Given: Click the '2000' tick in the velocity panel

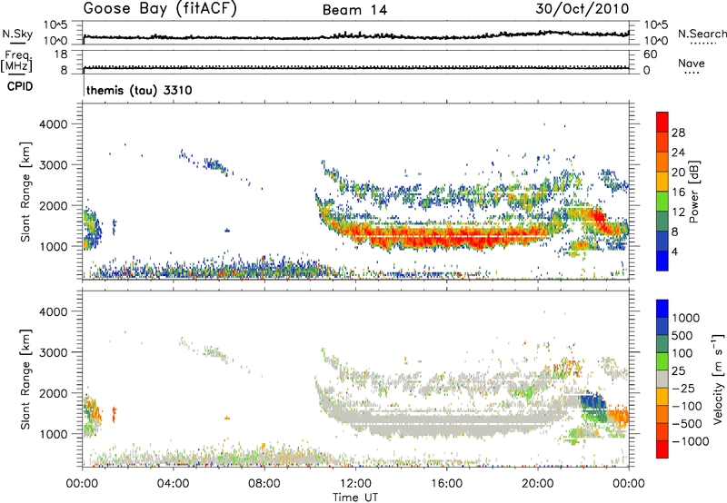Looking at the screenshot, I should 53,393.
